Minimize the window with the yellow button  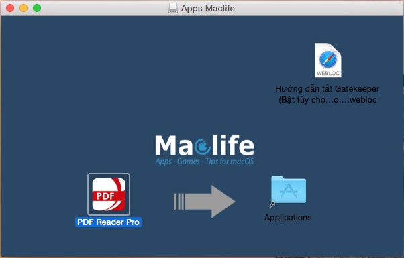pos(23,8)
